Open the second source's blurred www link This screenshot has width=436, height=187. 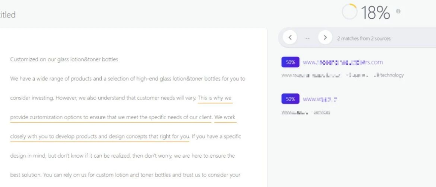(x=320, y=99)
